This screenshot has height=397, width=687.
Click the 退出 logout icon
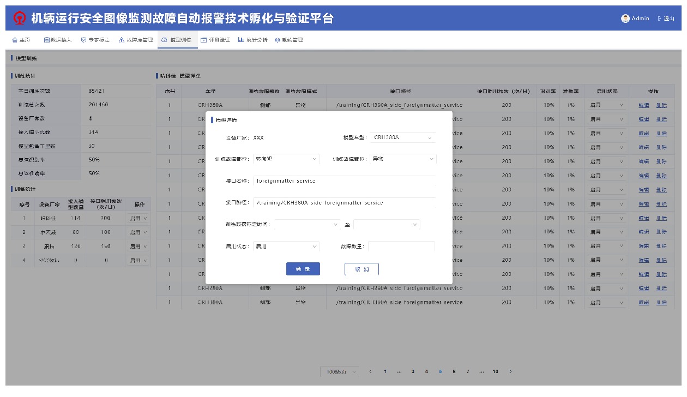click(x=659, y=19)
